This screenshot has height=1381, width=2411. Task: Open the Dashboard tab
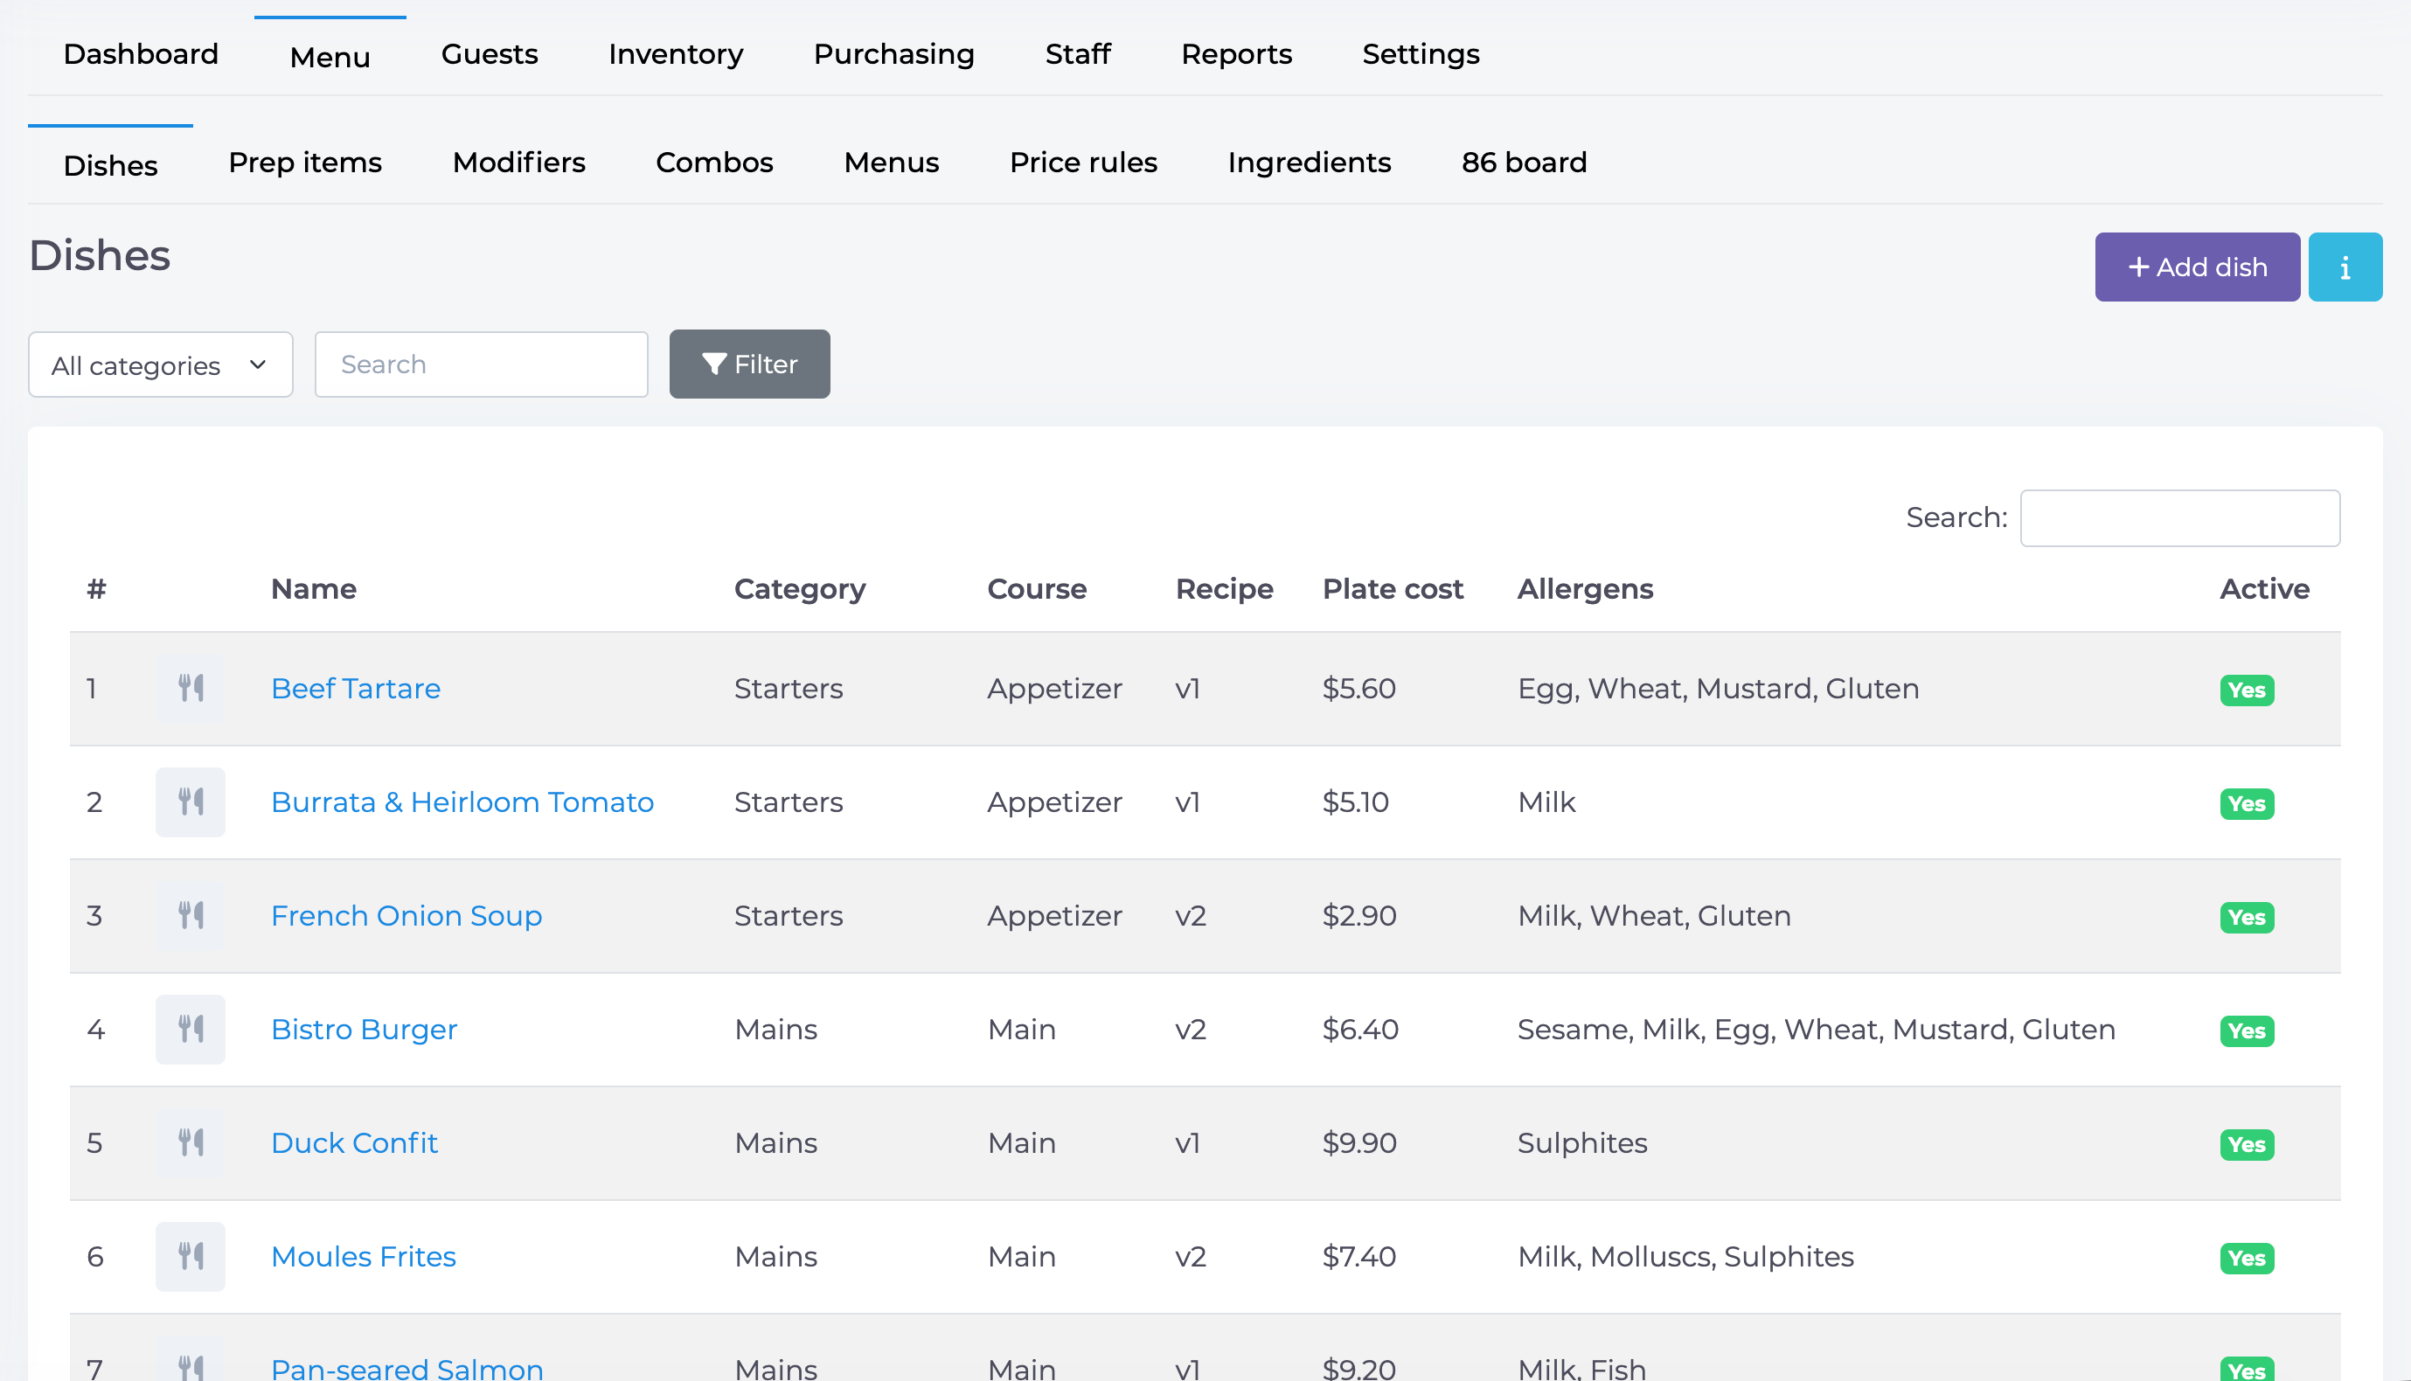(142, 55)
